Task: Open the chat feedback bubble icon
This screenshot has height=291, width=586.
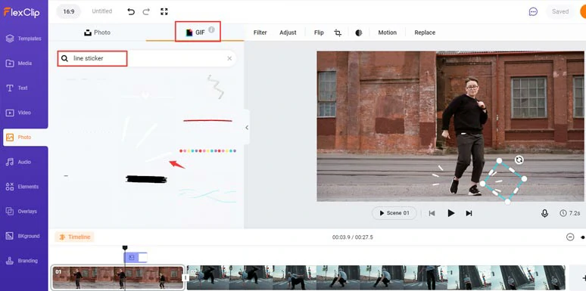Action: [x=533, y=11]
